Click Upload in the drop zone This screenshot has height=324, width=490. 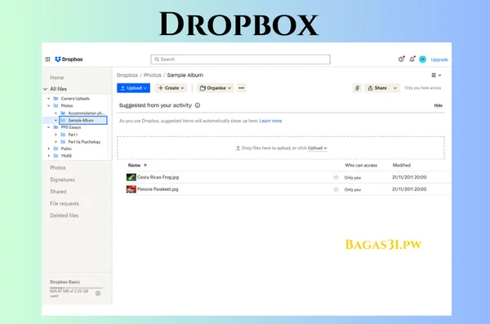[317, 148]
